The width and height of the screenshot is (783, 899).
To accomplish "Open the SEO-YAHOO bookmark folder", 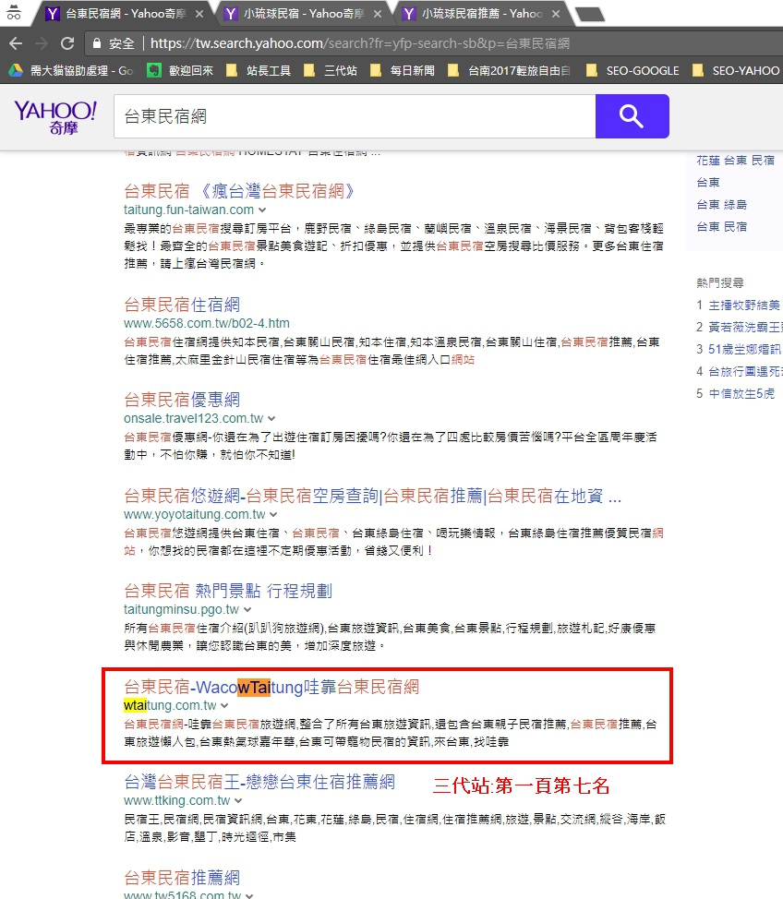I will pos(736,70).
